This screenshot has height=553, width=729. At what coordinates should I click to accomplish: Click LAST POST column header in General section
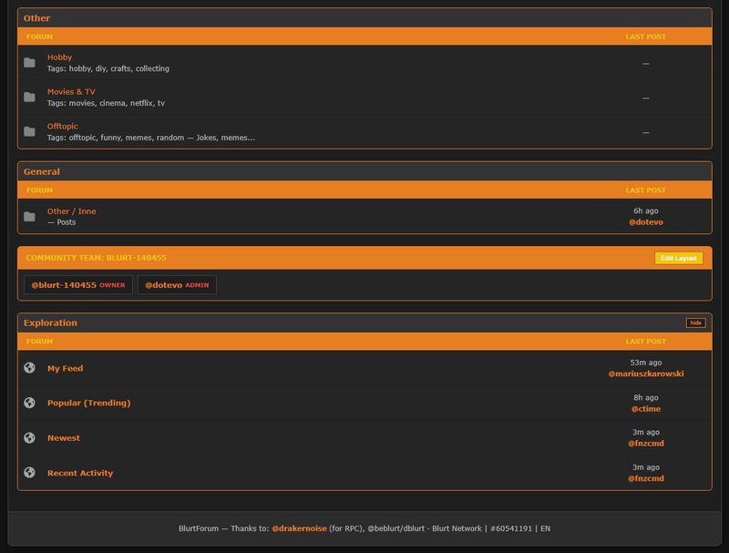click(x=646, y=190)
